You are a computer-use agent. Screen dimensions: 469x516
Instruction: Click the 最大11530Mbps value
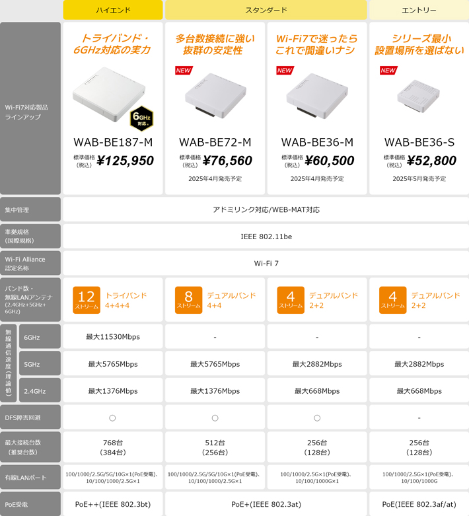click(113, 337)
